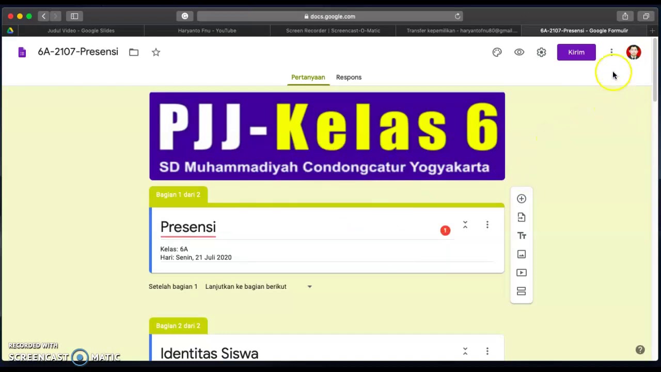
Task: Edit the form title 6A-2107-Presensi
Action: click(x=78, y=52)
